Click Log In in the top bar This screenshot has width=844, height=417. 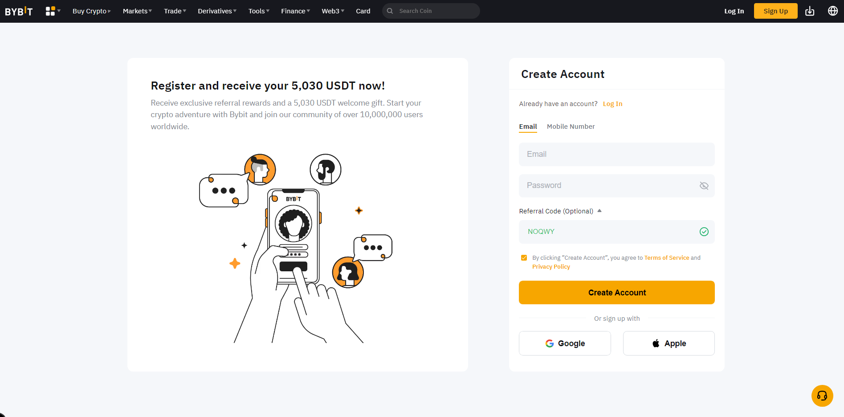pyautogui.click(x=734, y=11)
